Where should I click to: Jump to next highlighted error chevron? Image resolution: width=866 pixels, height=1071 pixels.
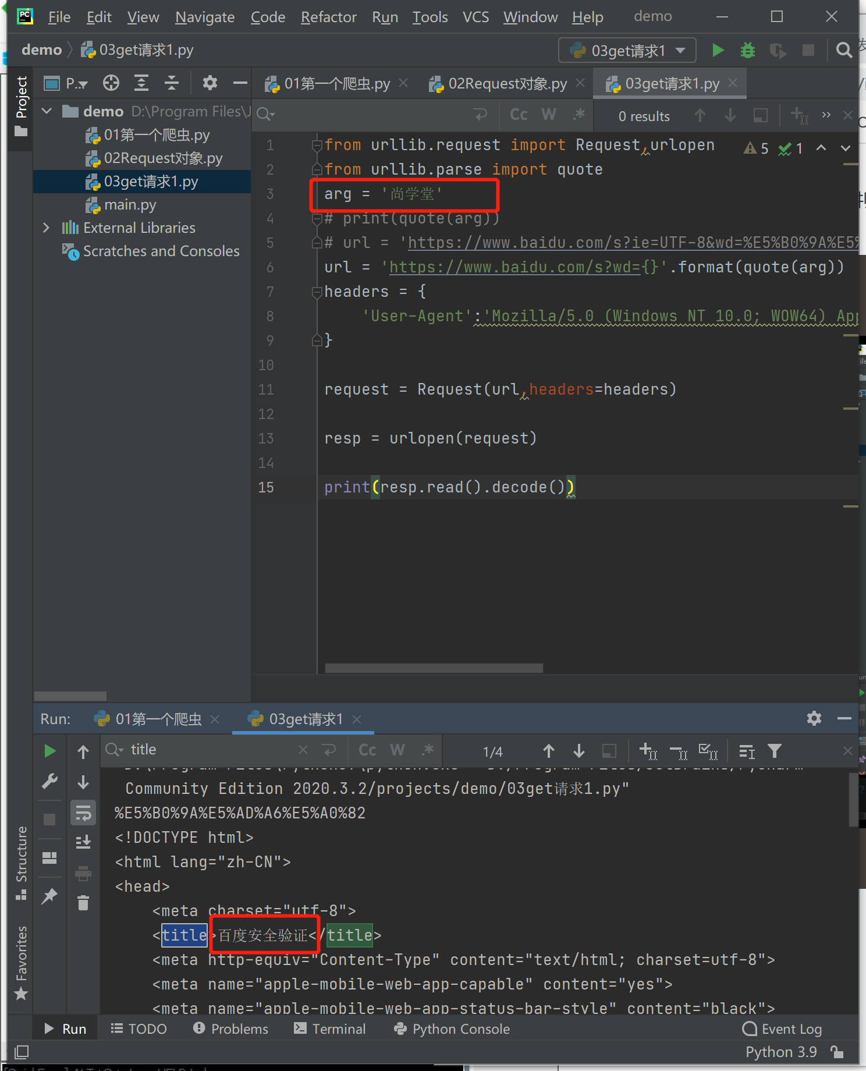[846, 148]
